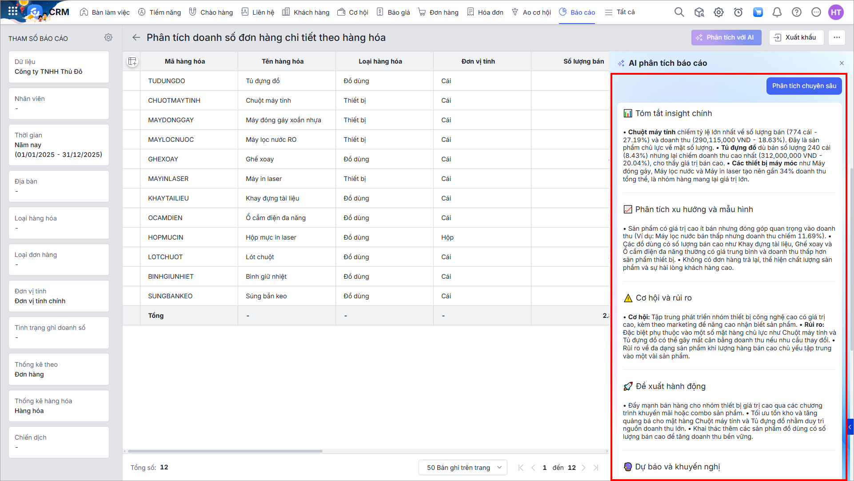Click the Phân tích với AI button
Viewport: 854px width, 481px height.
726,38
